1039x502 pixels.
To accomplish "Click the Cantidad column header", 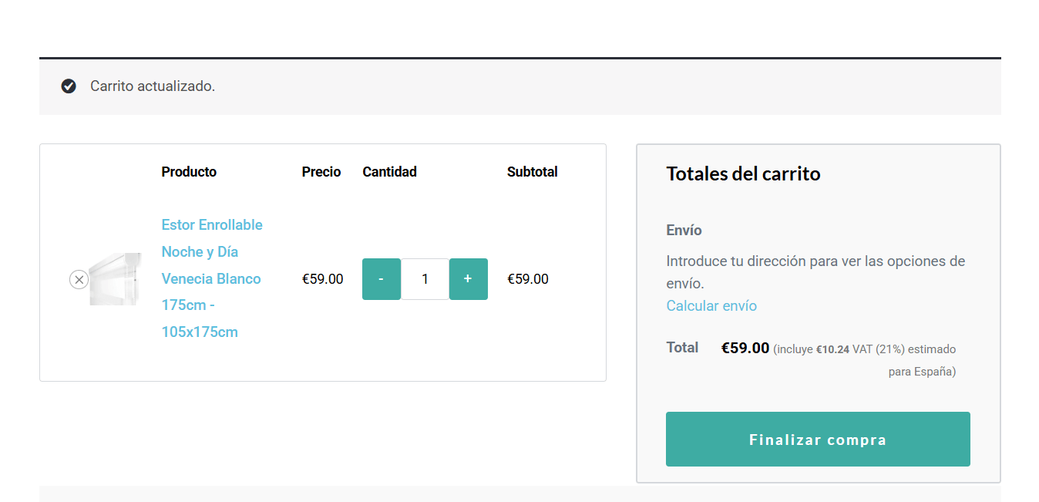I will pos(389,172).
